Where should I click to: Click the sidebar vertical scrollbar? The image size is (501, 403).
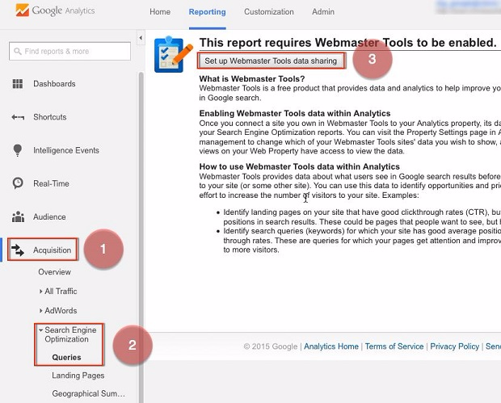pos(141,237)
